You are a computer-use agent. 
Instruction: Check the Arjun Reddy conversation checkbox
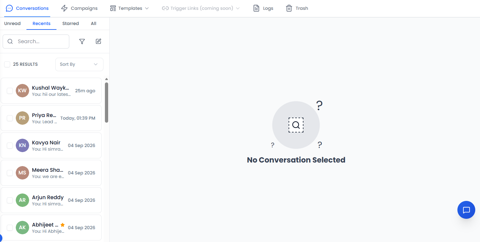coord(10,200)
